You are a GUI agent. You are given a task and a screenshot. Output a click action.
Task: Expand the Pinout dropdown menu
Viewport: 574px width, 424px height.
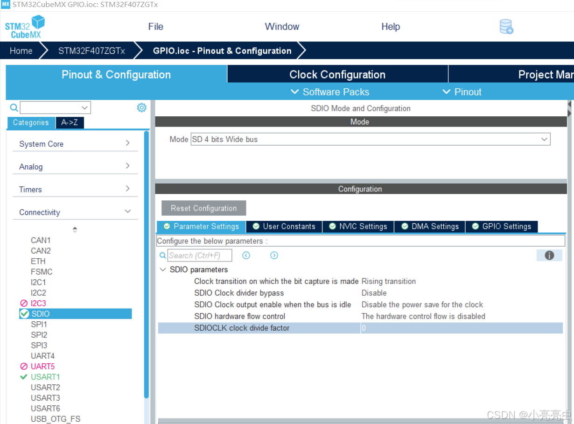462,92
